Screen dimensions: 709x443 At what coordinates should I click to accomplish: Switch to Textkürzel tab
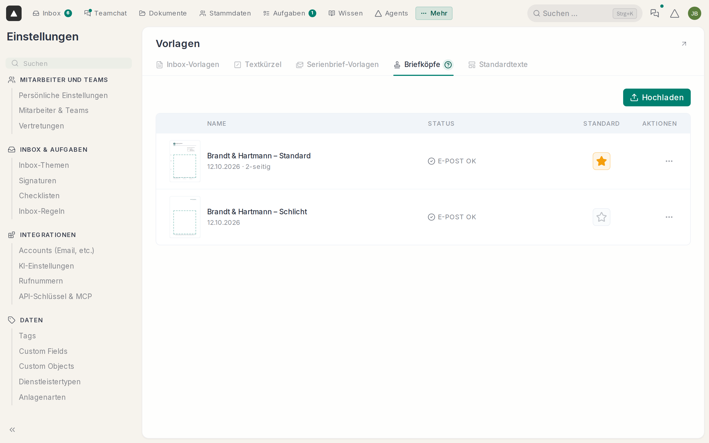pos(258,65)
